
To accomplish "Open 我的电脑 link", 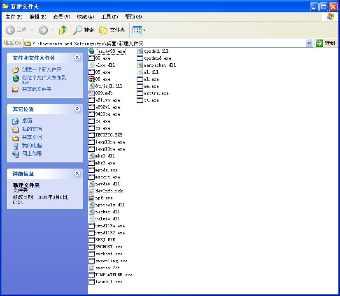I will tap(32, 146).
